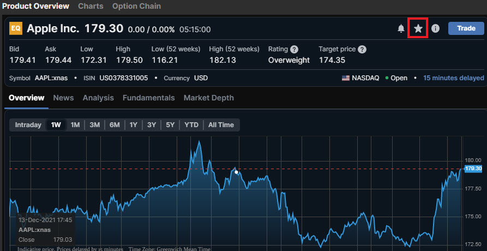Viewport: 487px width, 251px height.
Task: Click the 179.30 current price label on axis
Action: click(x=474, y=169)
